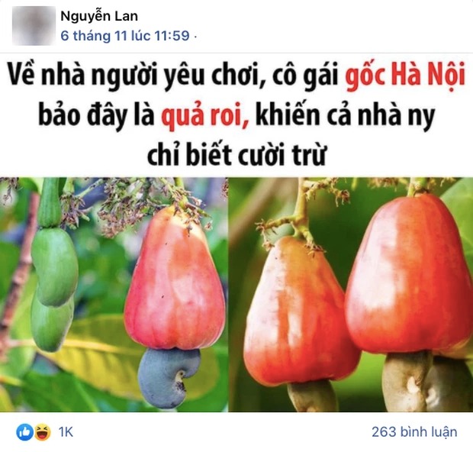
Task: Click the red text gốc Hà Nội
Action: [405, 75]
